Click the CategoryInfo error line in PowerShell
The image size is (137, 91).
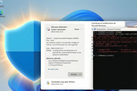click(x=117, y=50)
